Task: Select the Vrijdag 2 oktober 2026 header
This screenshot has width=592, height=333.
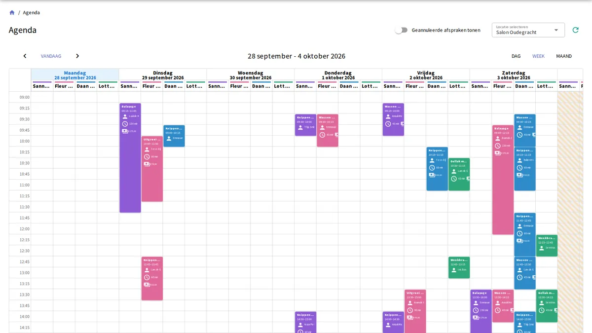Action: (426, 75)
